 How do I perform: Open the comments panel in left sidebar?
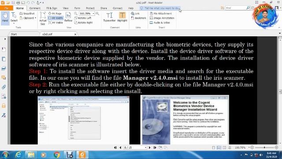pos(4,78)
